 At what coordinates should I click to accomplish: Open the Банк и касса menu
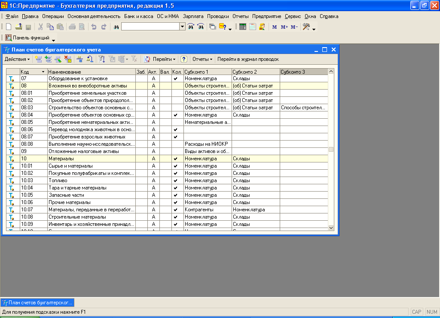click(139, 16)
